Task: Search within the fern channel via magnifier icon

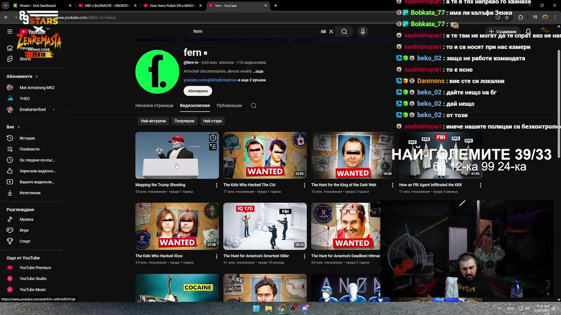Action: tap(254, 105)
